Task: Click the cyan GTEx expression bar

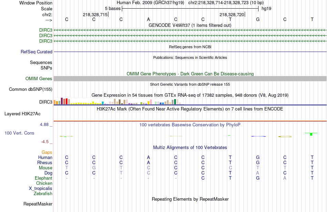Action: (103, 103)
